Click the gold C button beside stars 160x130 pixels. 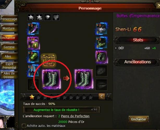click(x=102, y=96)
